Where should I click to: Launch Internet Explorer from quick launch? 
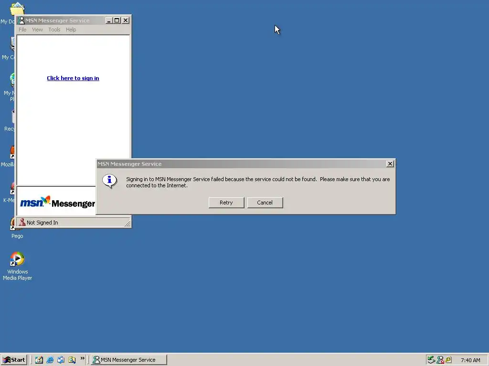click(x=50, y=360)
